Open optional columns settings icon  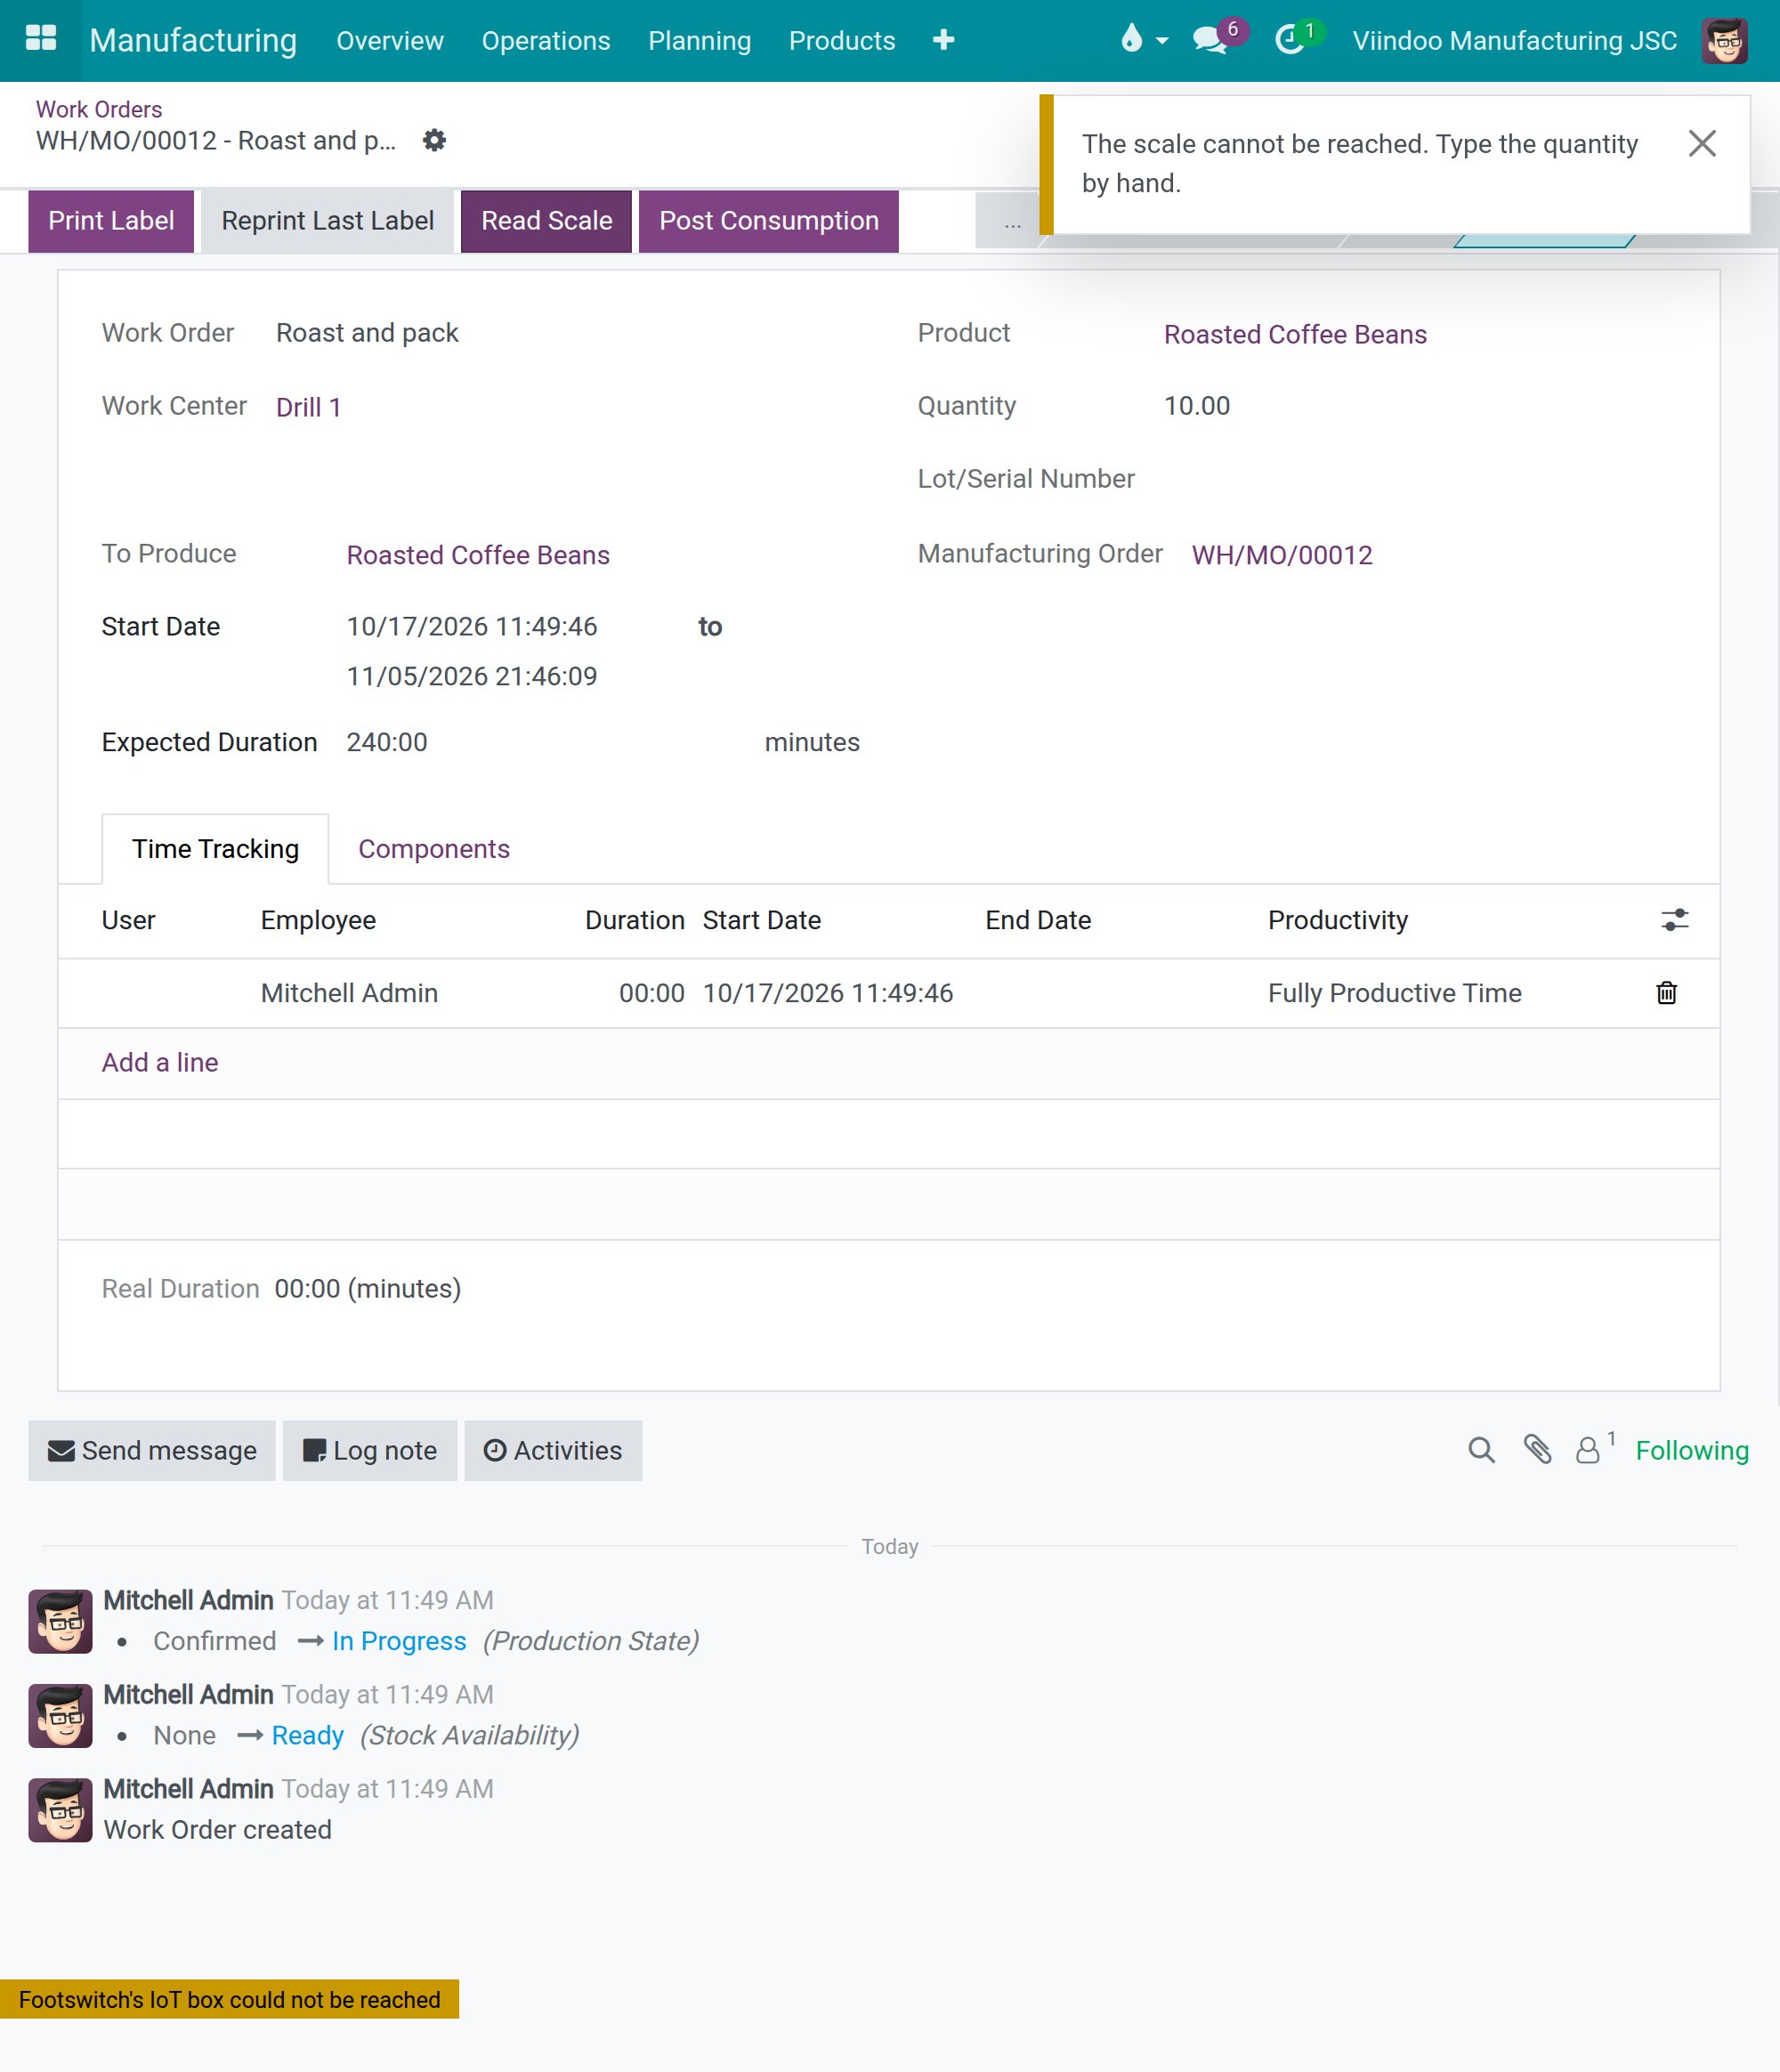(x=1675, y=920)
